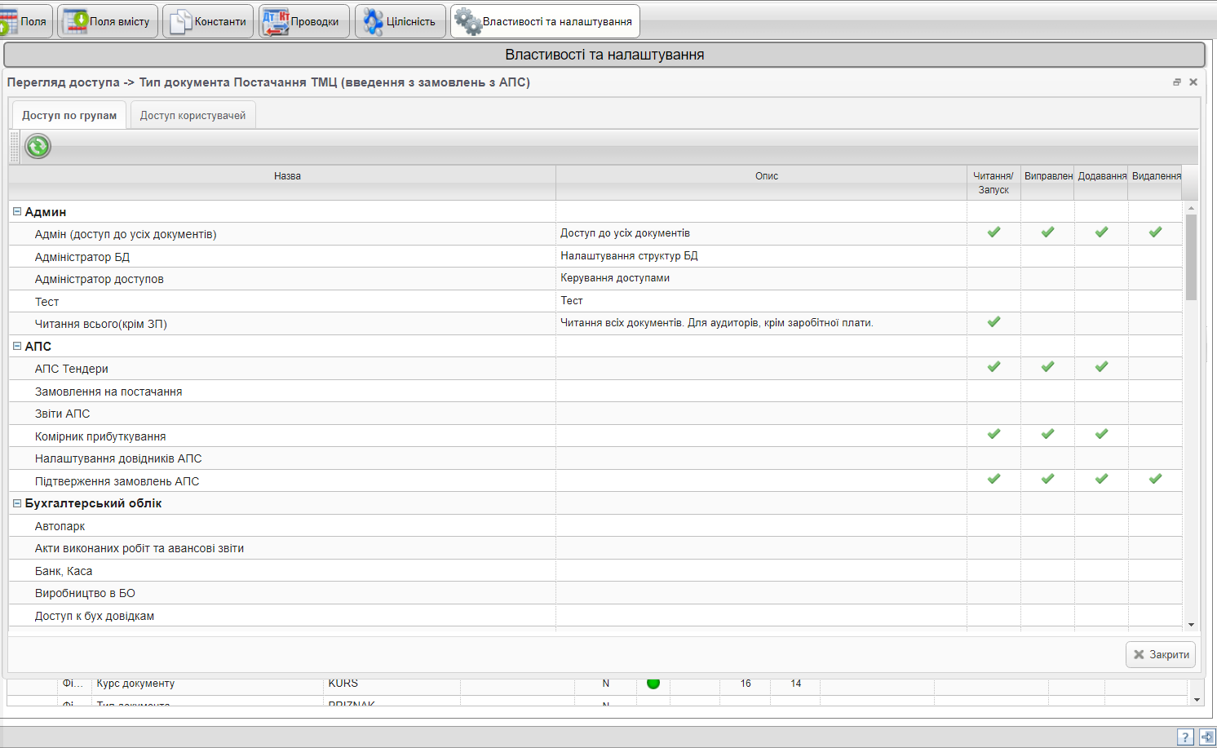Image resolution: width=1217 pixels, height=748 pixels.
Task: Toggle add checkmark for АПС Тендери
Action: [1101, 367]
